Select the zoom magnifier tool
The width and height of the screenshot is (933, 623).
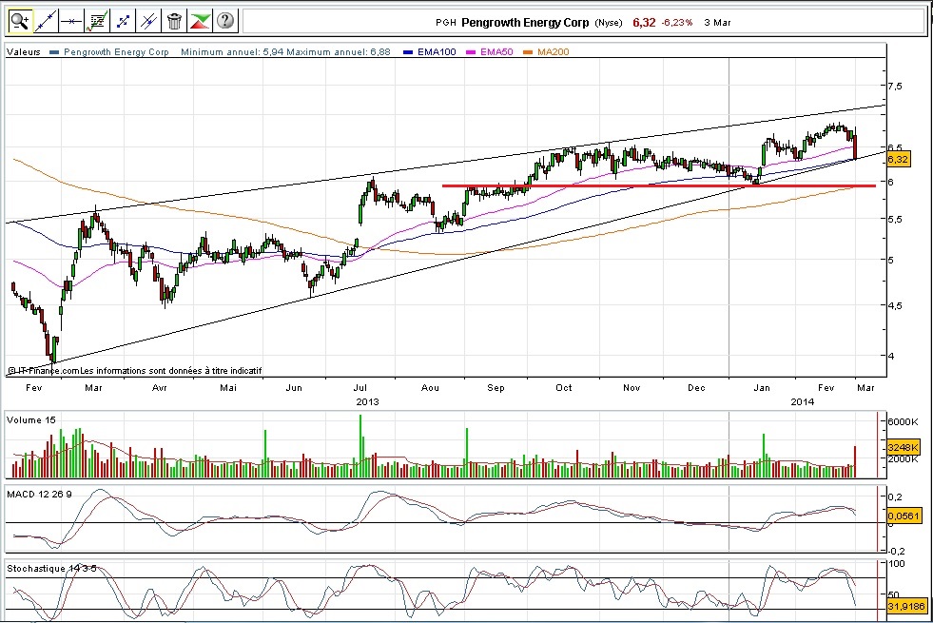point(20,22)
